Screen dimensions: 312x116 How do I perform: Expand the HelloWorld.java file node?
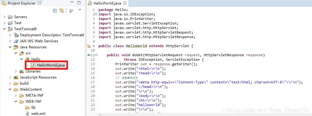pos(27,65)
